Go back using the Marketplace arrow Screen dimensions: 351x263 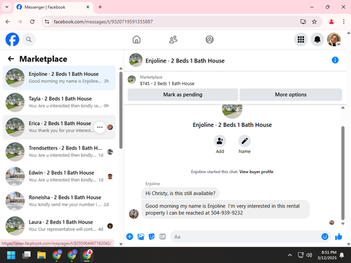coord(11,59)
